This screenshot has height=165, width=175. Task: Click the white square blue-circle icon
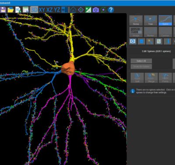[133, 42]
